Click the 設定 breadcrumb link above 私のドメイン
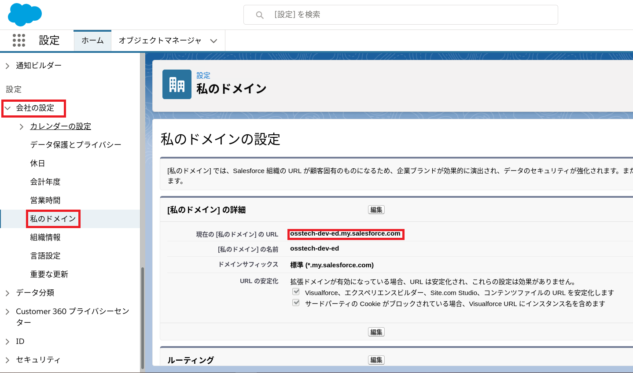This screenshot has width=633, height=373. click(203, 75)
